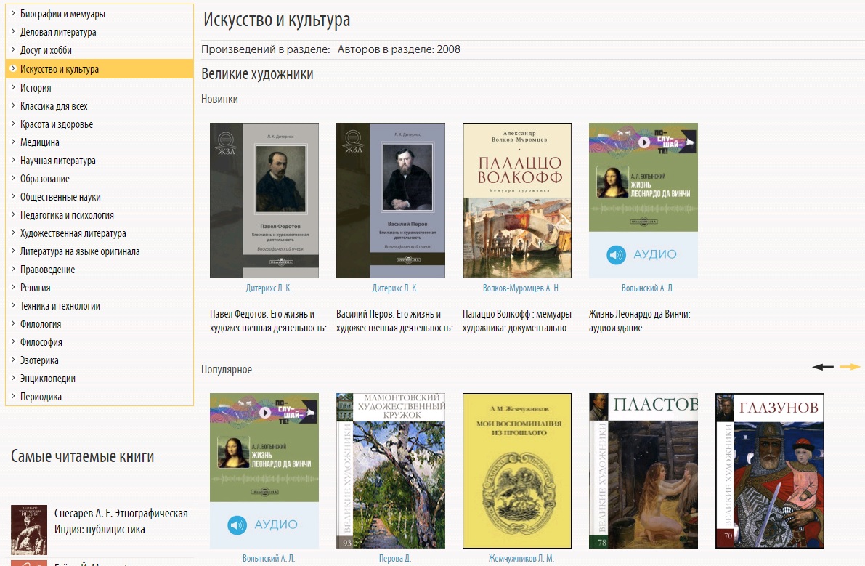Image resolution: width=865 pixels, height=566 pixels.
Task: Open the Педагогика и психология category
Action: (x=67, y=215)
